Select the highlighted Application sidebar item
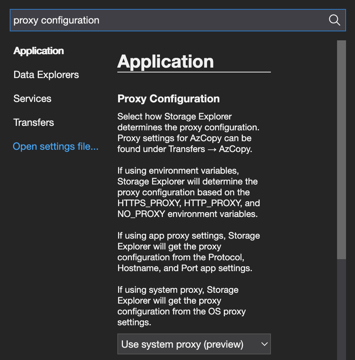Image resolution: width=355 pixels, height=360 pixels. (38, 50)
